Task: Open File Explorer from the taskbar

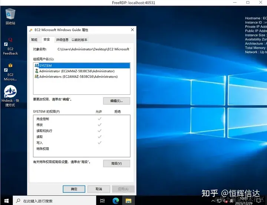Action: 129,201
